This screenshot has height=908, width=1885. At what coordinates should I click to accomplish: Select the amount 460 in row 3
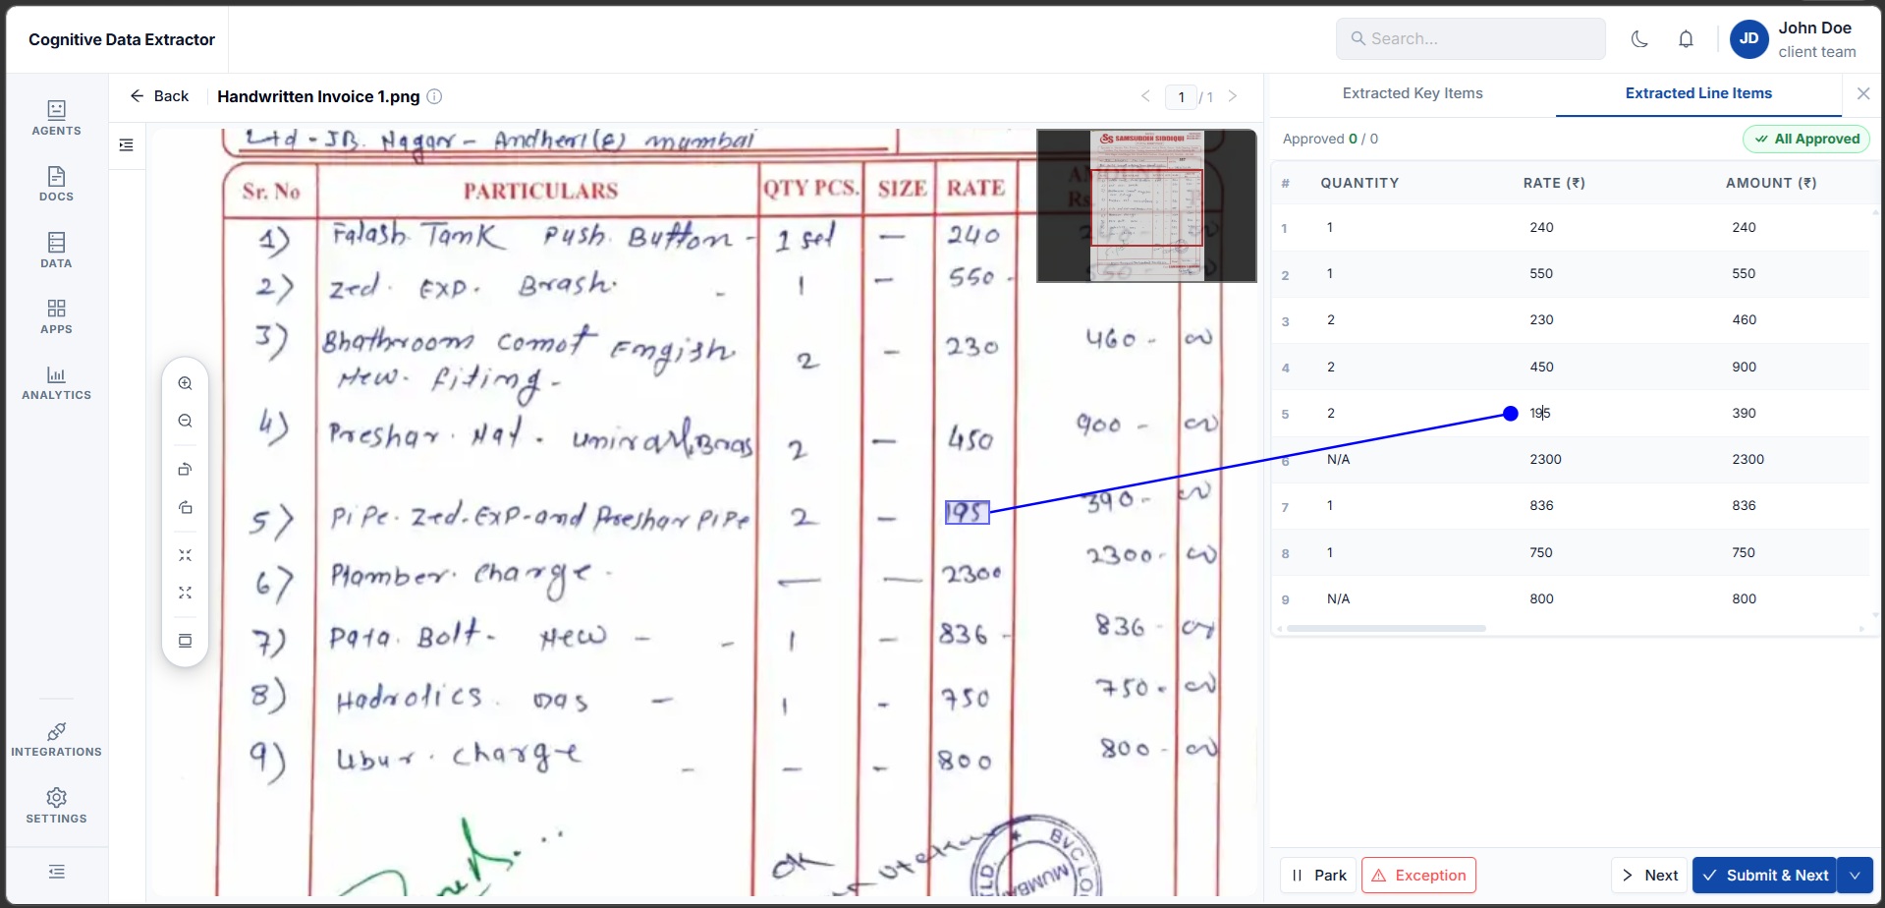[x=1744, y=319]
